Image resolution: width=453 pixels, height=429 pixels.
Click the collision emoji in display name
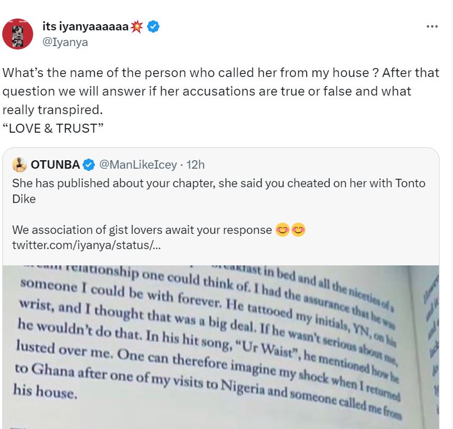coord(137,26)
